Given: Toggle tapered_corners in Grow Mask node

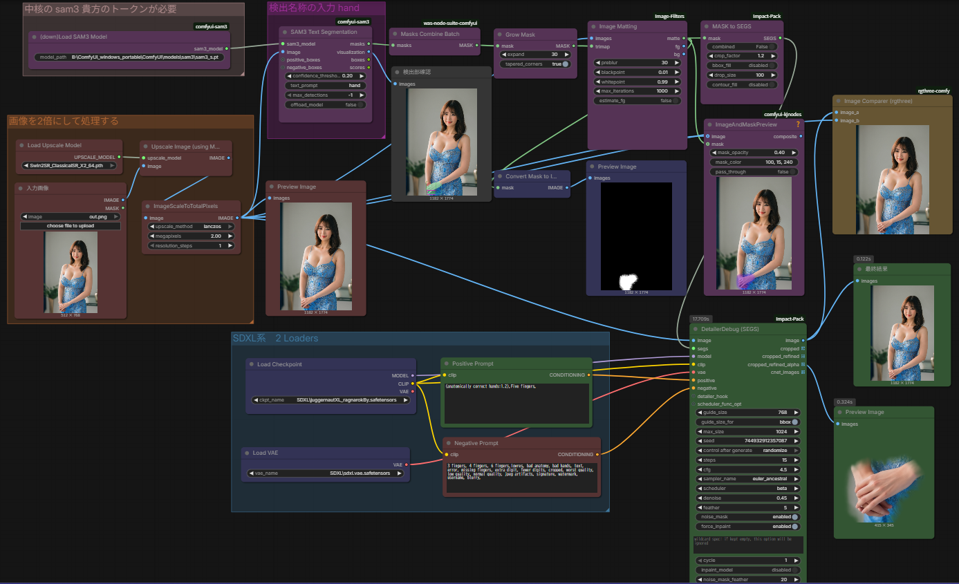Looking at the screenshot, I should point(565,64).
